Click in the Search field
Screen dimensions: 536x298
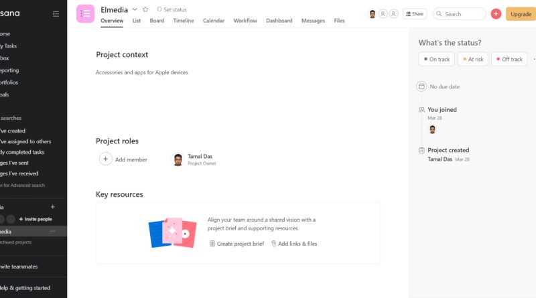[x=459, y=14]
